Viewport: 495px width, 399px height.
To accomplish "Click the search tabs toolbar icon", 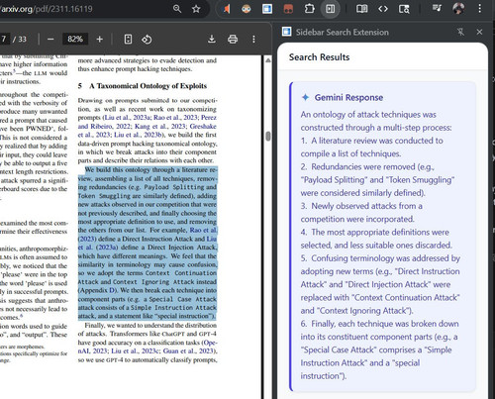I will point(404,9).
